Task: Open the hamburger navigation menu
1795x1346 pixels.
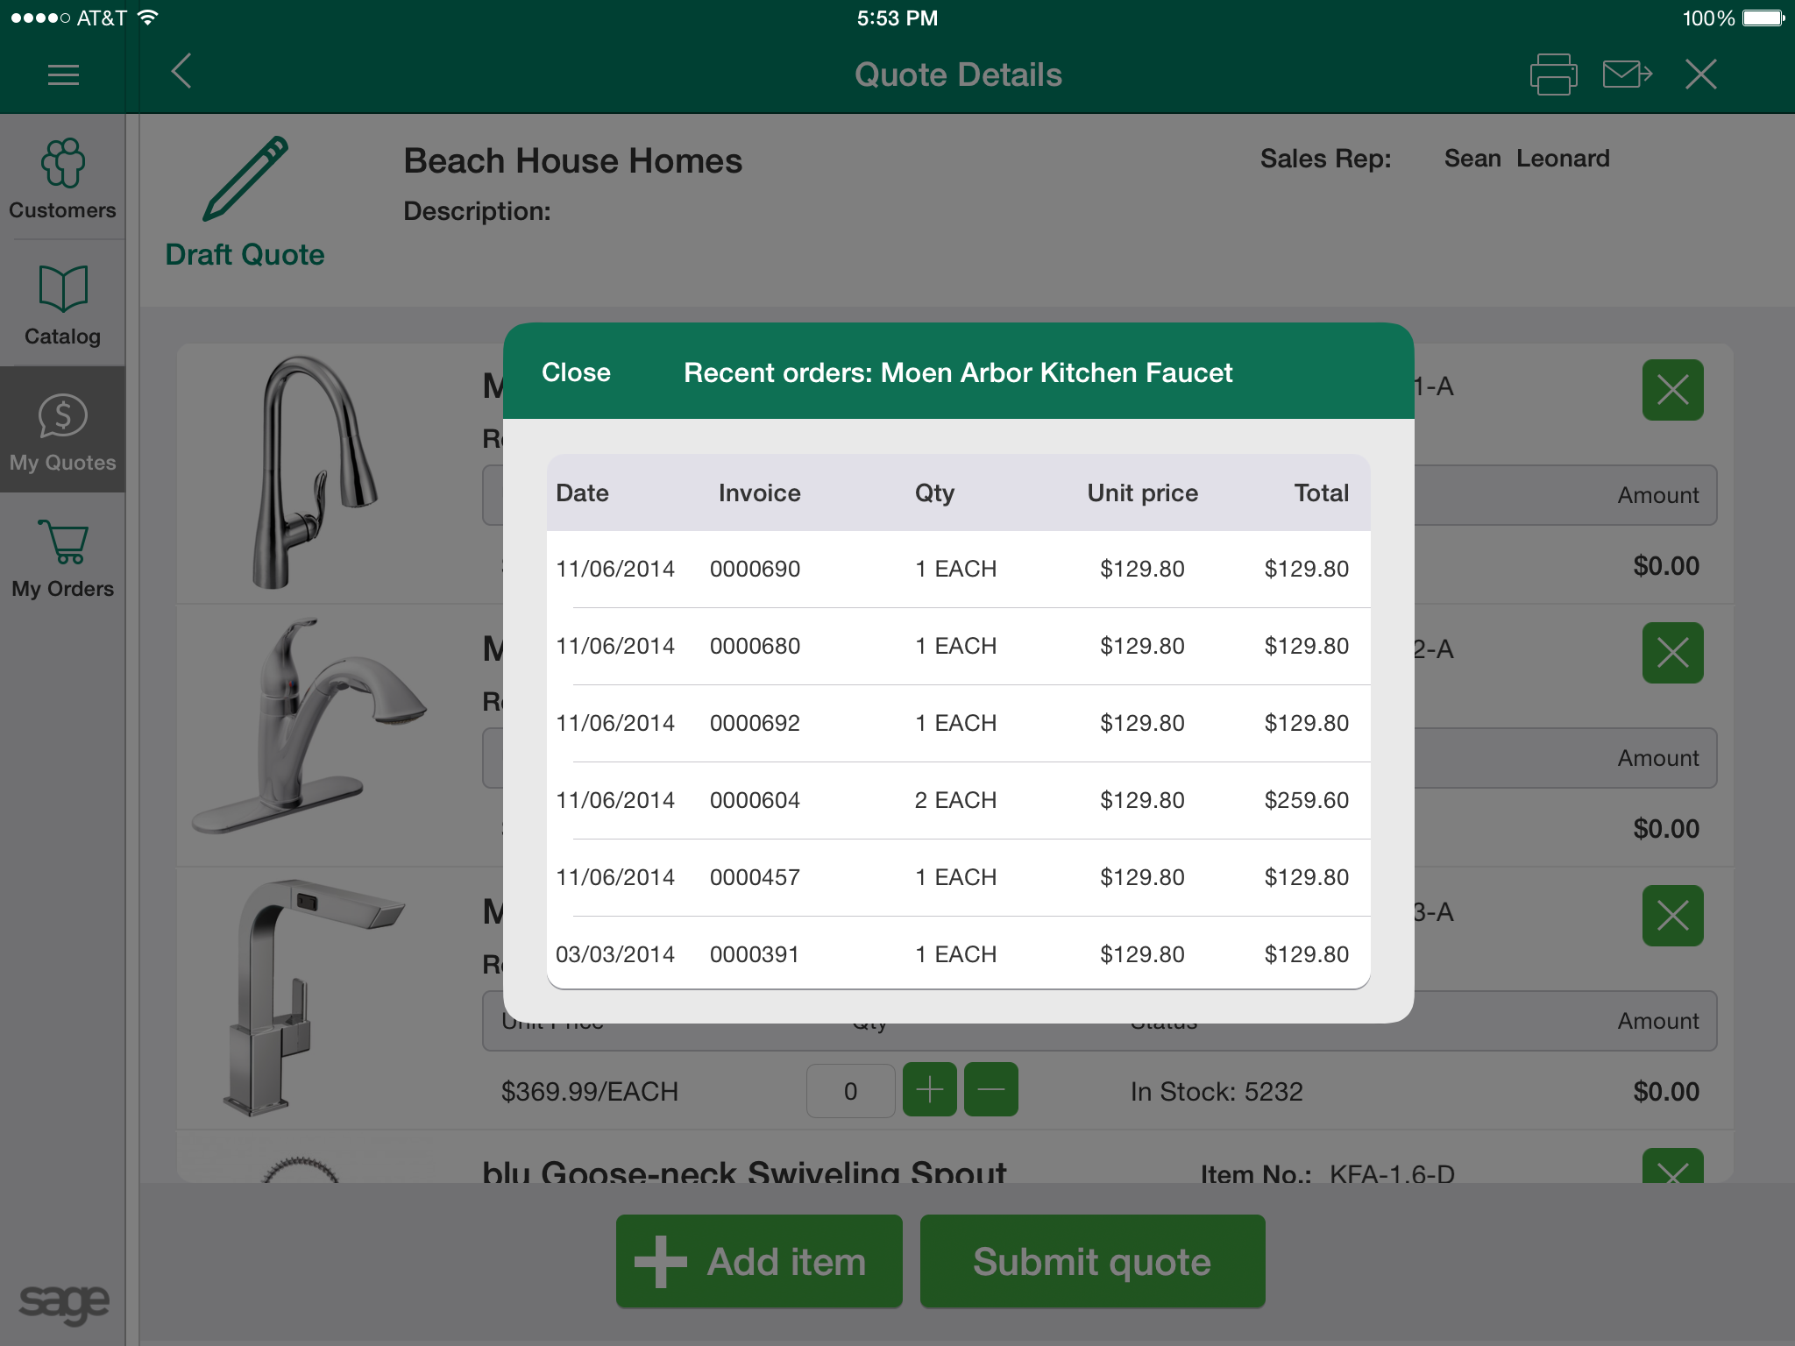Action: pyautogui.click(x=62, y=74)
